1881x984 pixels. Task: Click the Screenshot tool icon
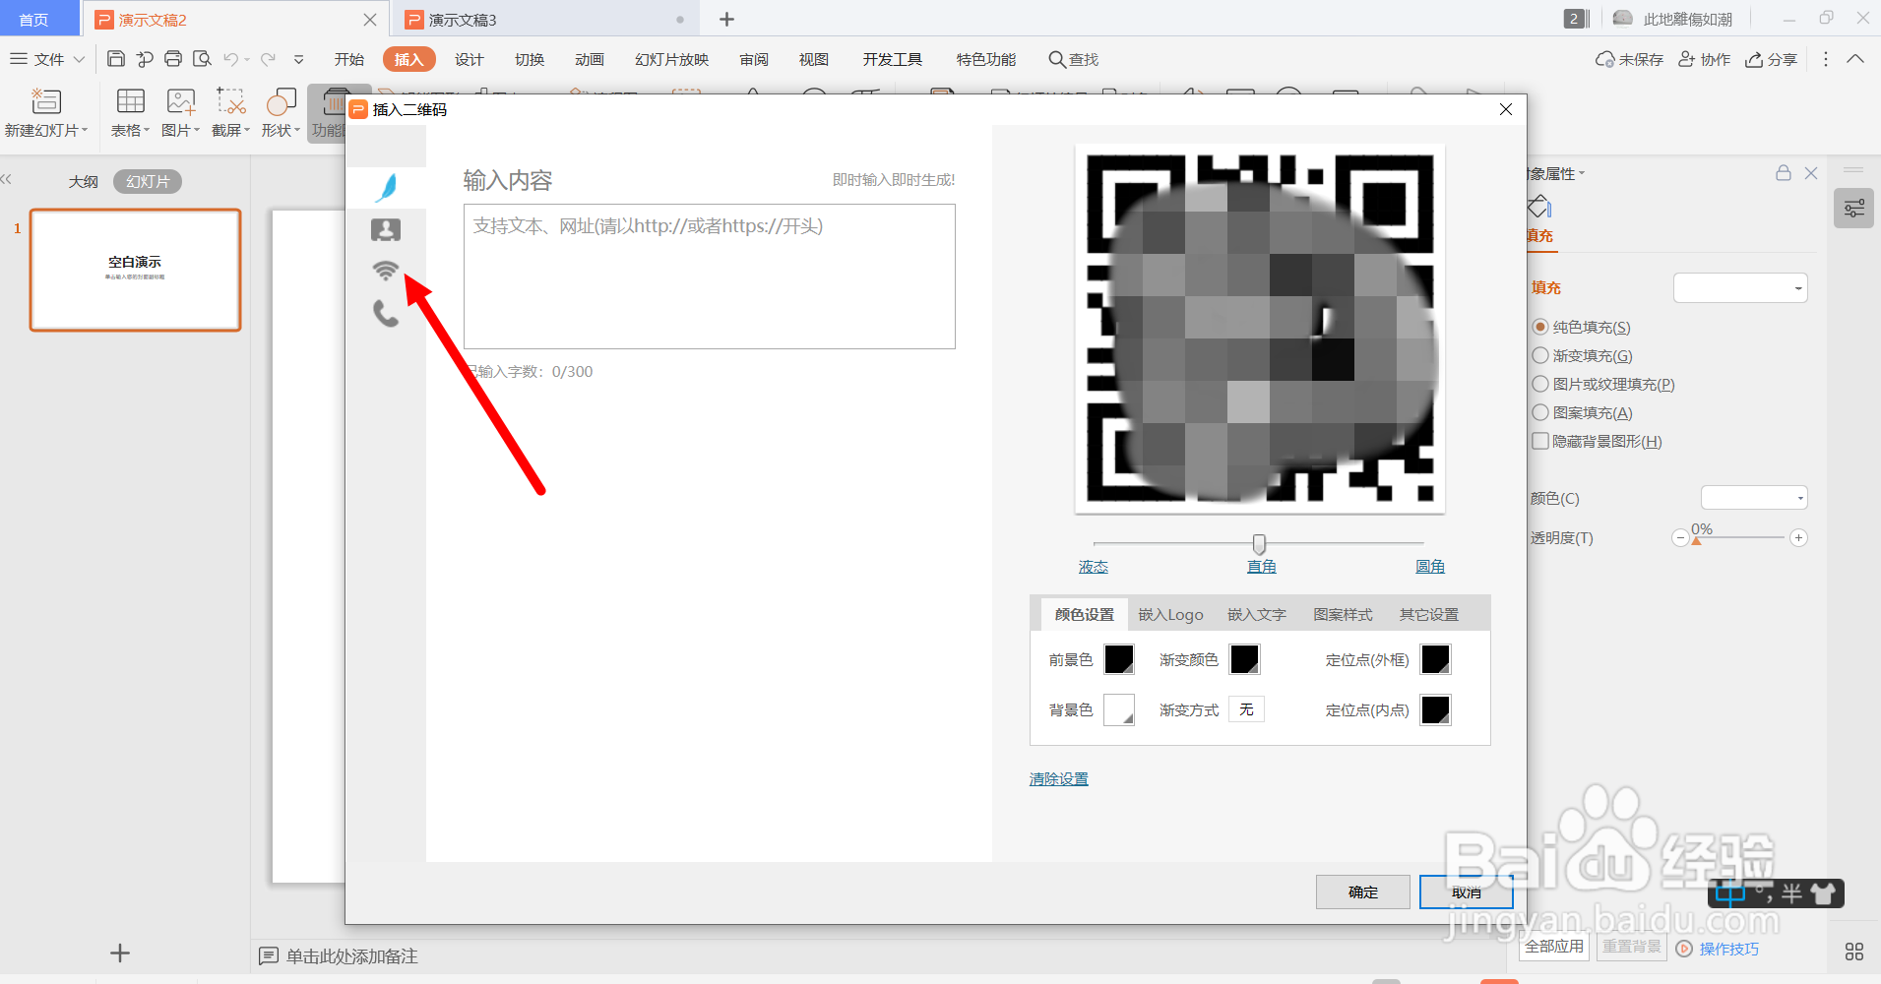[x=231, y=101]
